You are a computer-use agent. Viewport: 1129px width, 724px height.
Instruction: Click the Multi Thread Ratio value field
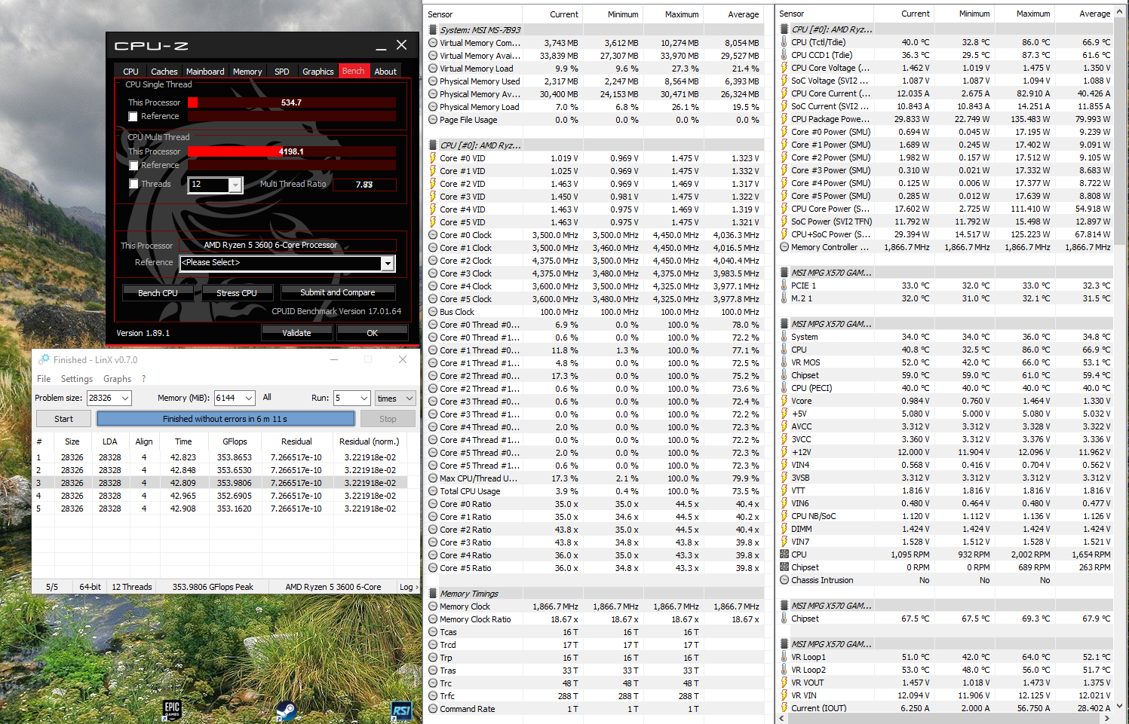coord(365,185)
